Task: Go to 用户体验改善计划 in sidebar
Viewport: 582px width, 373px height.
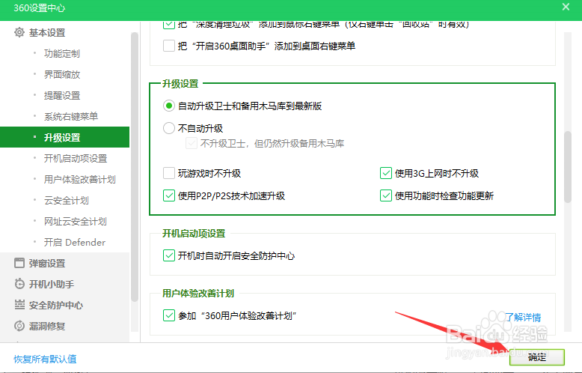Action: (x=79, y=180)
